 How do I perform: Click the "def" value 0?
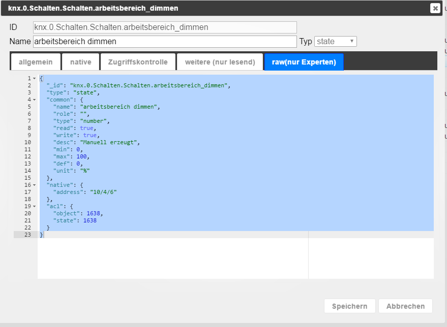[78, 163]
